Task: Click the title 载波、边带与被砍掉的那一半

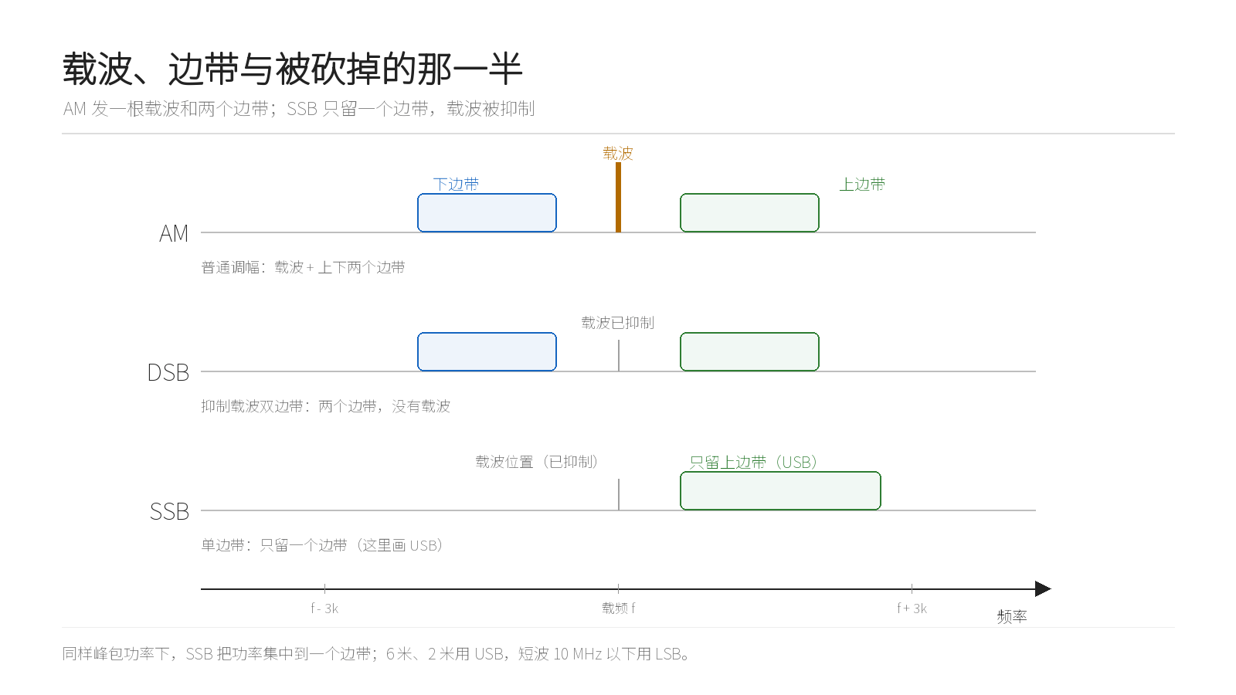Action: click(x=292, y=69)
